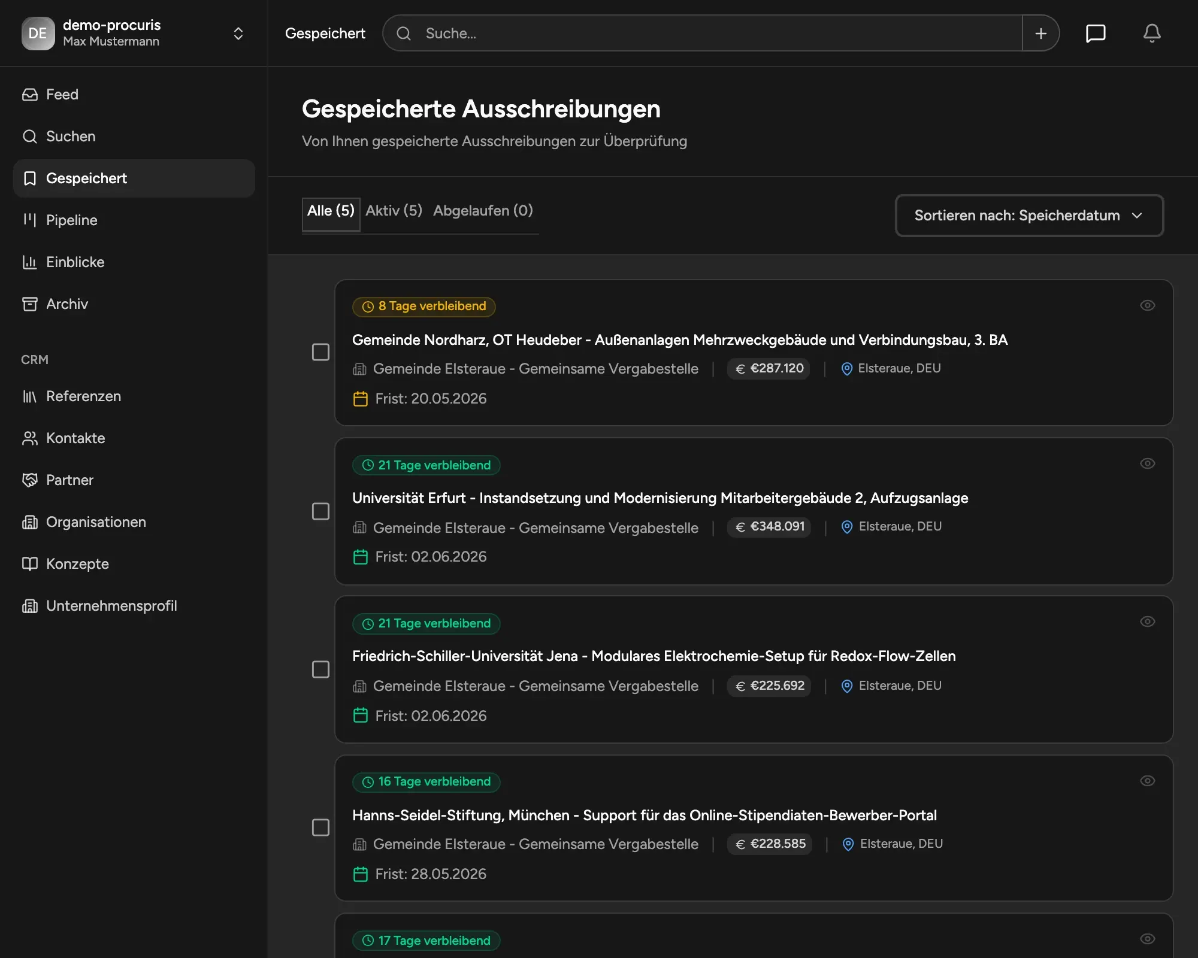Toggle eye icon on Universität Erfurt card
The width and height of the screenshot is (1198, 958).
point(1148,463)
